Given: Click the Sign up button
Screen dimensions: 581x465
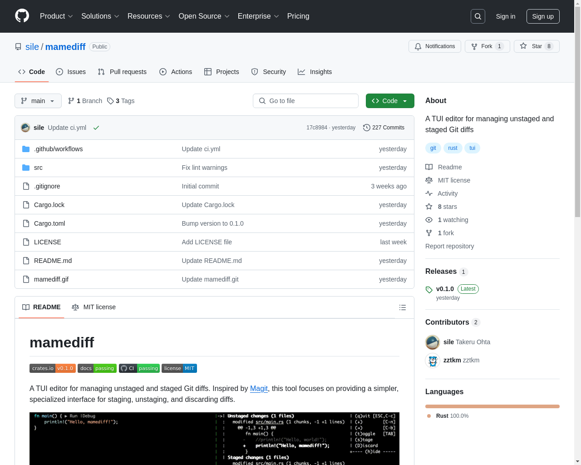Looking at the screenshot, I should point(543,16).
